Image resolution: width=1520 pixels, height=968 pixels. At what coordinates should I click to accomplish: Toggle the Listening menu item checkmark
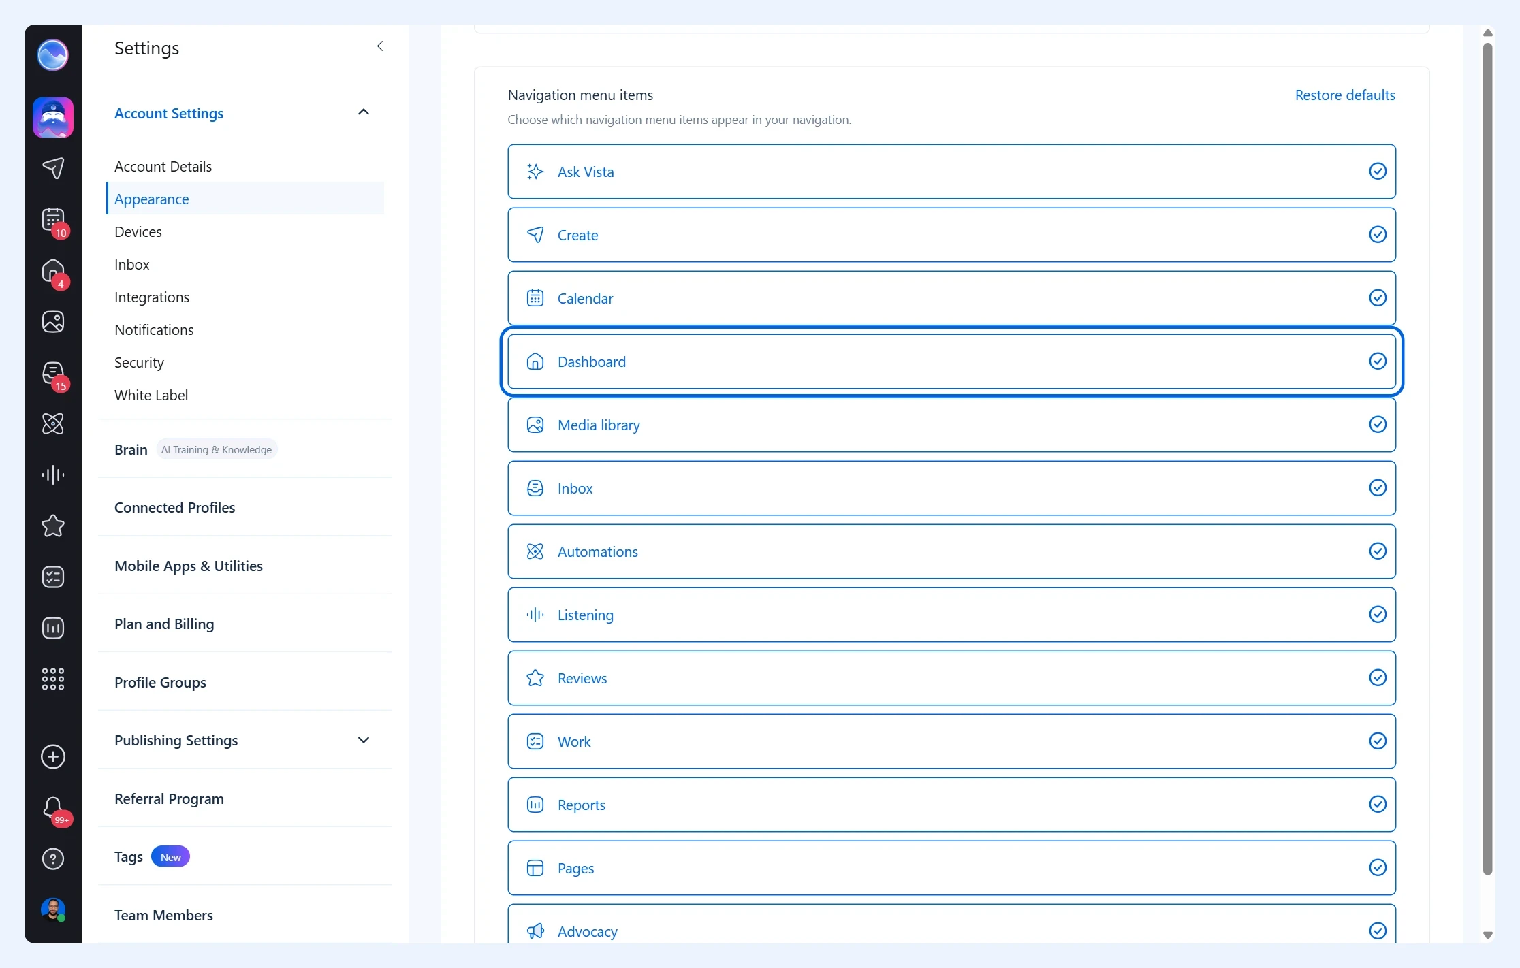(x=1378, y=614)
